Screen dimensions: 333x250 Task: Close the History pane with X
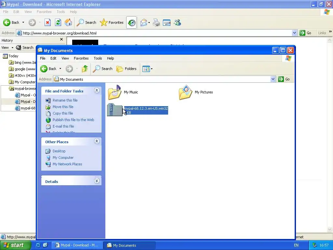(x=61, y=39)
